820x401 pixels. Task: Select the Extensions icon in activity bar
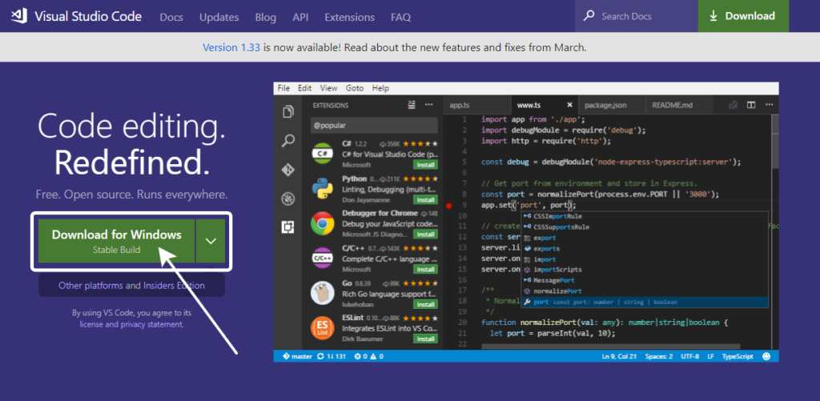(288, 227)
